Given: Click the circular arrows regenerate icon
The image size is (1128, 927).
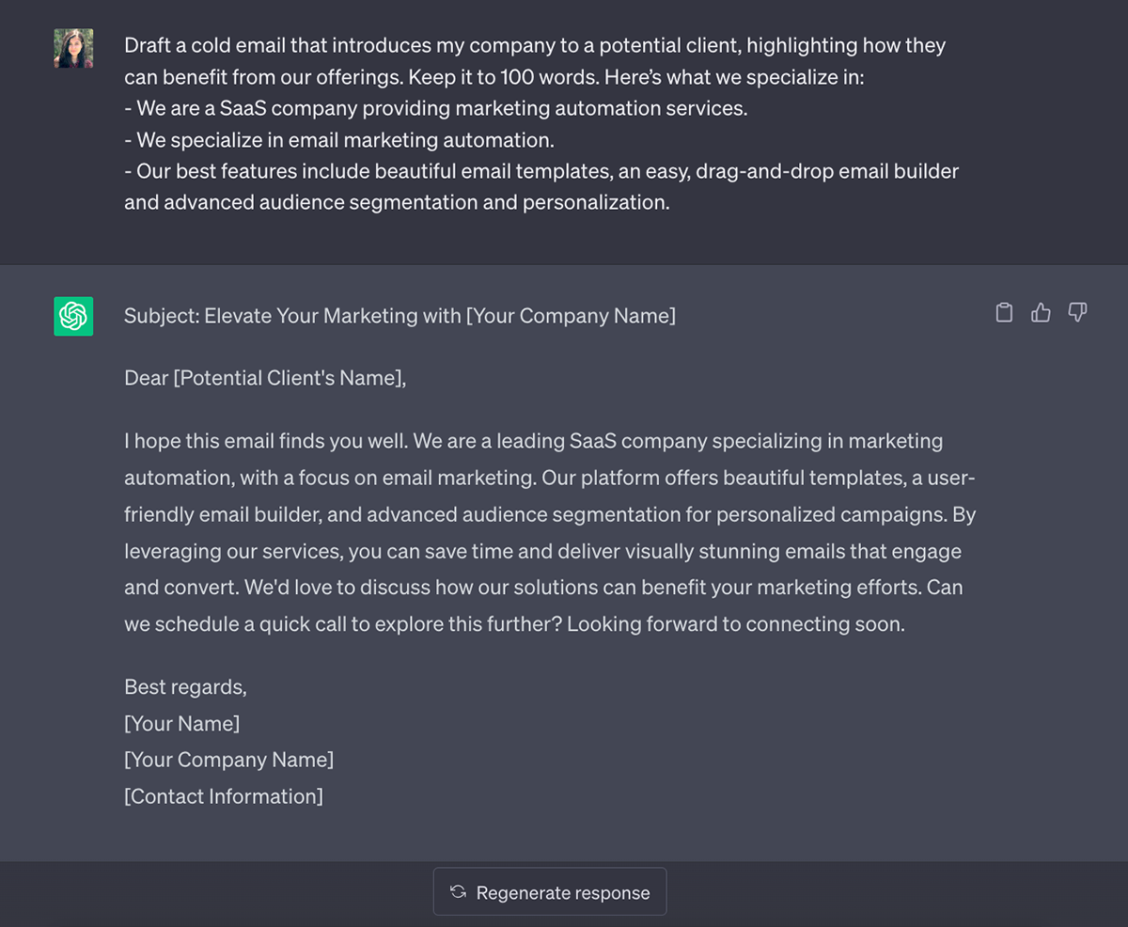Looking at the screenshot, I should pyautogui.click(x=458, y=892).
